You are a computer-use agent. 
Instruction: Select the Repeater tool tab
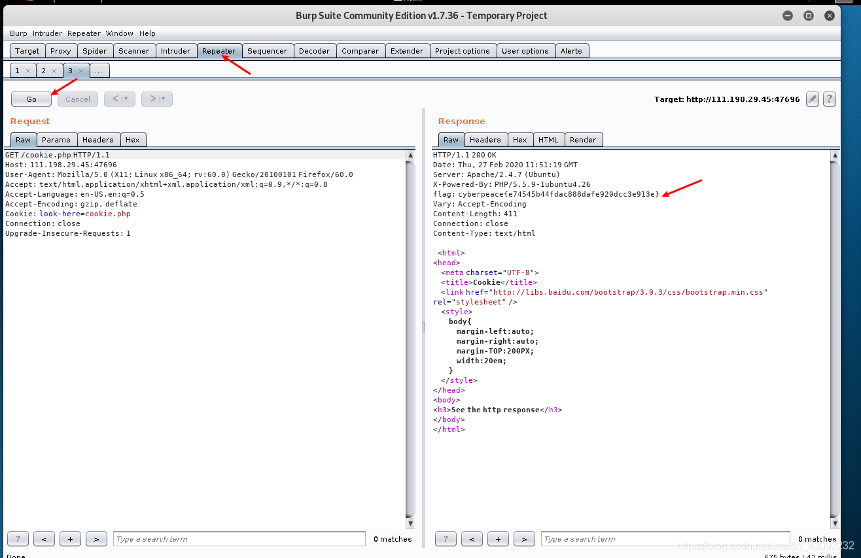tap(219, 51)
